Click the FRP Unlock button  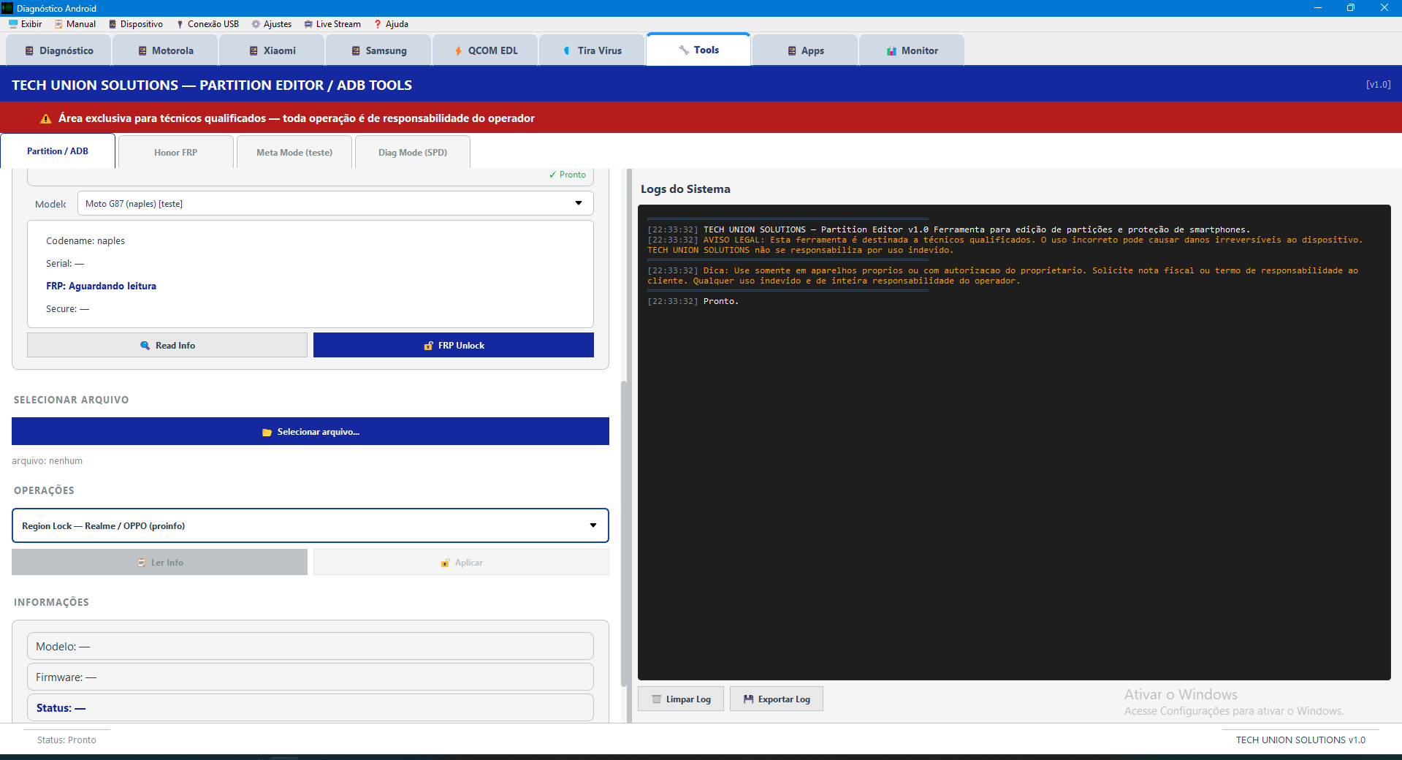[x=454, y=345]
